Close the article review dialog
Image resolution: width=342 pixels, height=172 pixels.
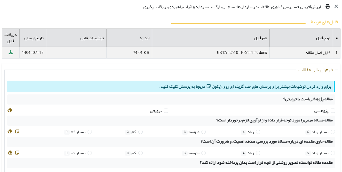tap(336, 6)
